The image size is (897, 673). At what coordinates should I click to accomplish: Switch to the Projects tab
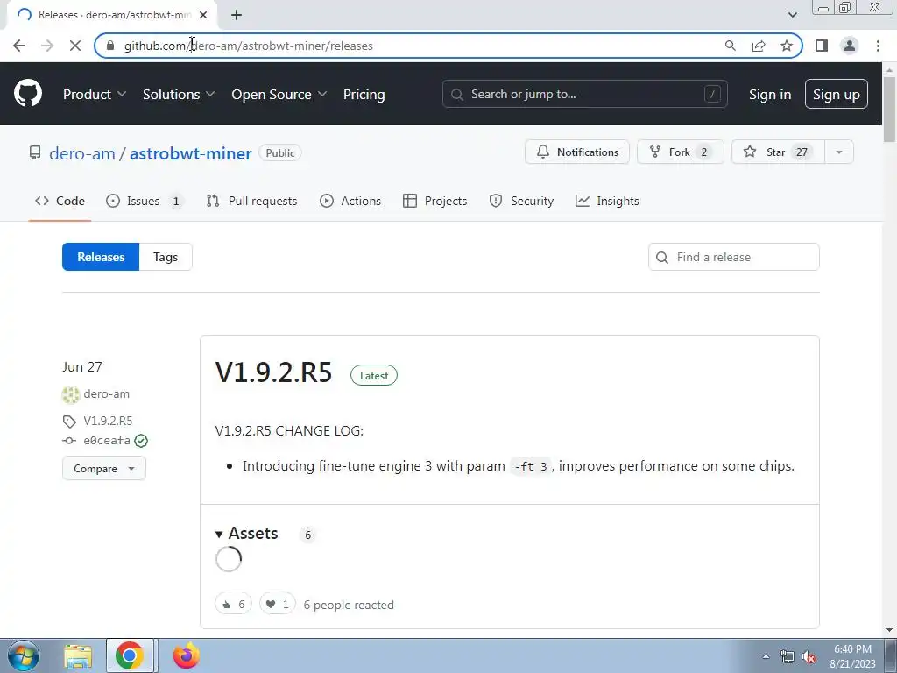(434, 201)
